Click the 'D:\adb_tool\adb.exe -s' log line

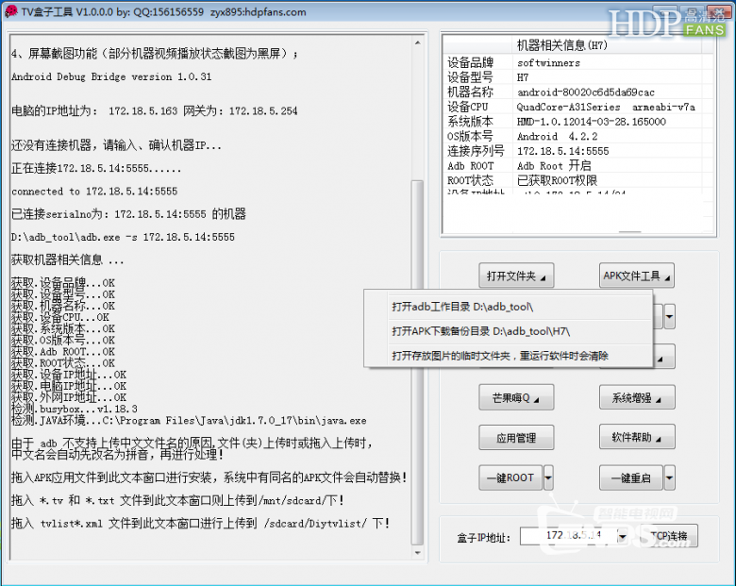click(123, 237)
